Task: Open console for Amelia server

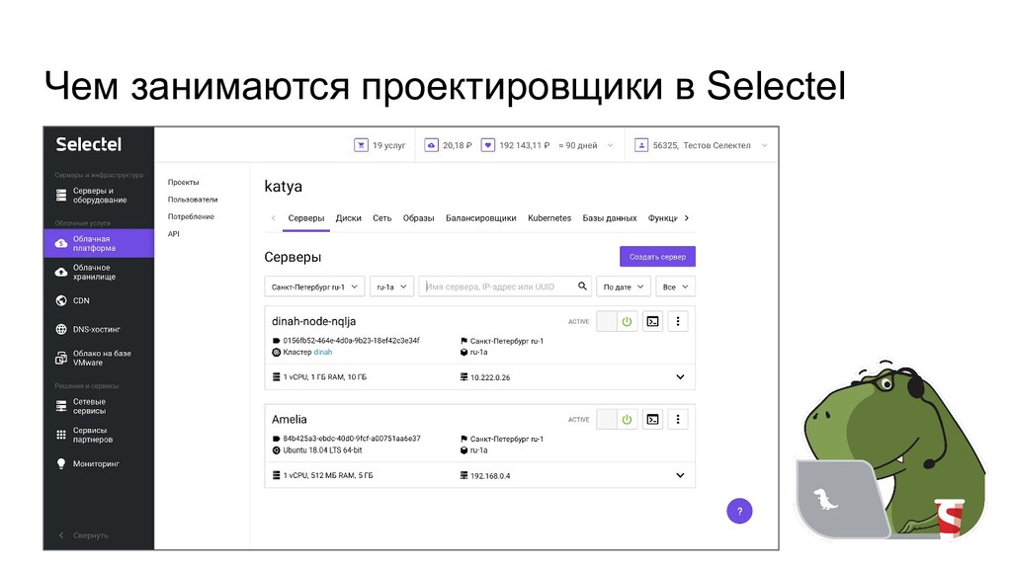Action: coord(653,419)
